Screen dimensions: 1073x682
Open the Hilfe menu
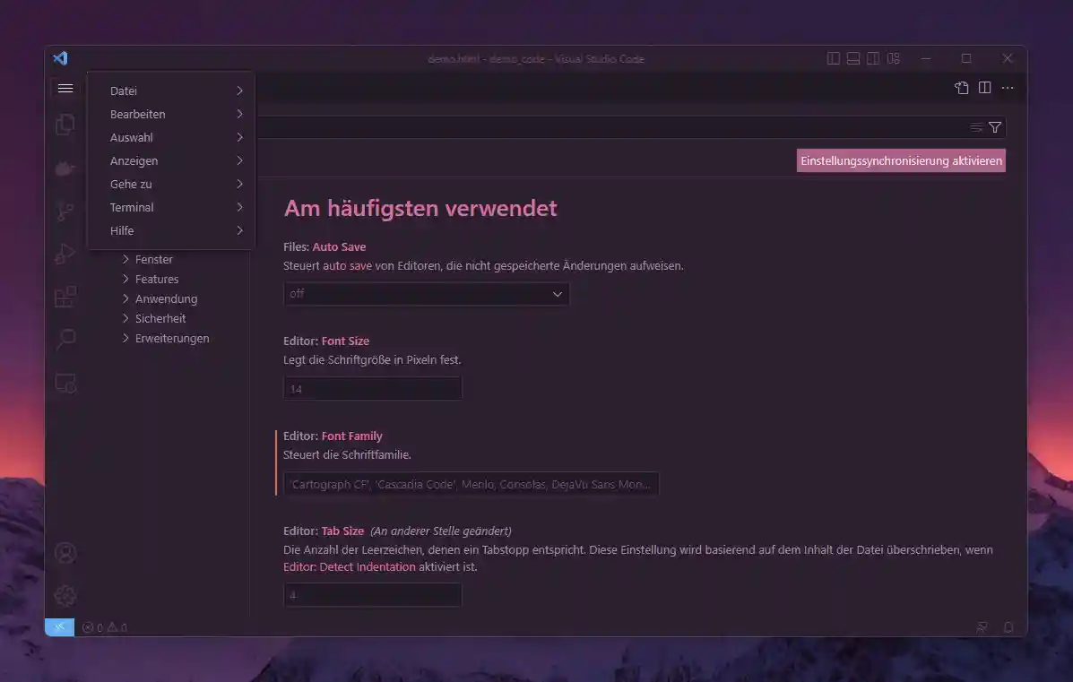(x=171, y=230)
